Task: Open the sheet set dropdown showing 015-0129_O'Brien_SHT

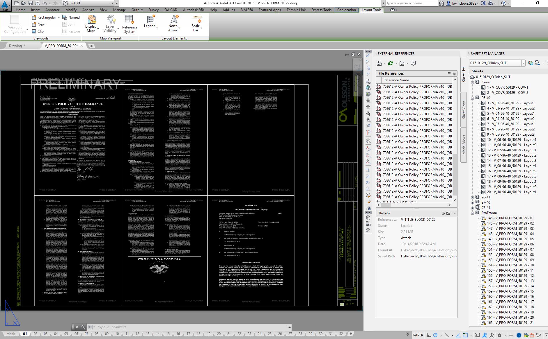Action: 524,63
